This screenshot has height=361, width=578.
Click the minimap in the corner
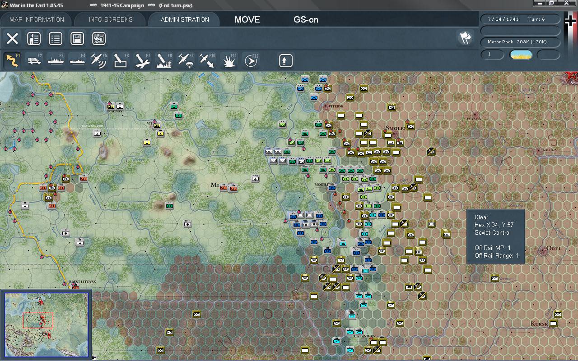point(47,324)
